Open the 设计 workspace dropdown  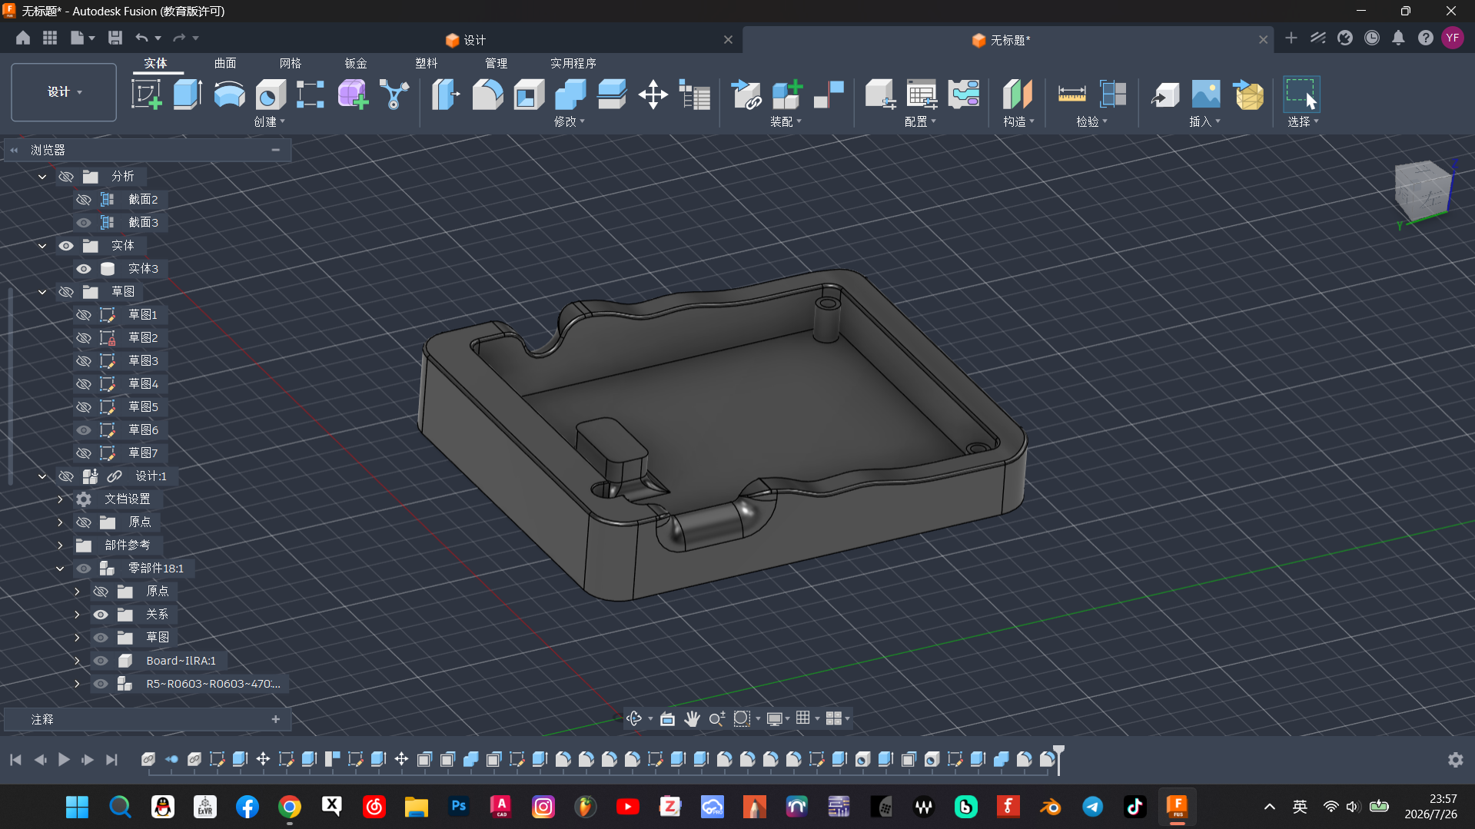coord(64,92)
